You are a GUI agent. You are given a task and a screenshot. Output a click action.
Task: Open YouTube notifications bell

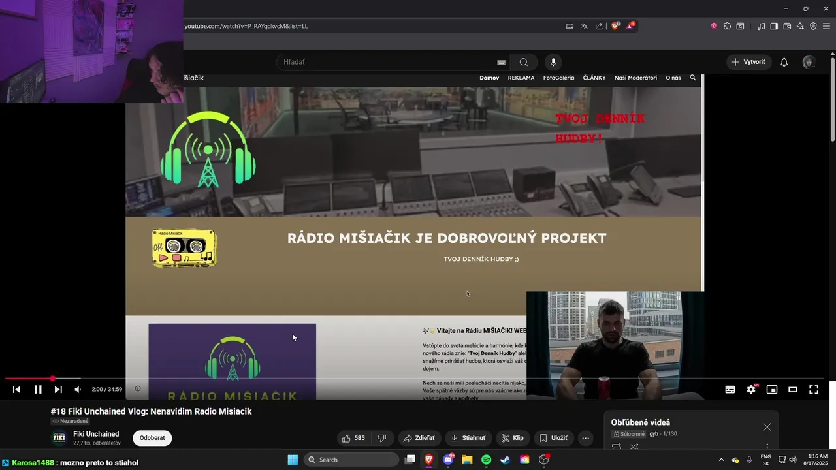click(784, 62)
